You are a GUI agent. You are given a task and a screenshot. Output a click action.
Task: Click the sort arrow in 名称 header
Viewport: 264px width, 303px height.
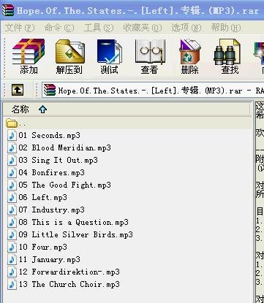42,110
